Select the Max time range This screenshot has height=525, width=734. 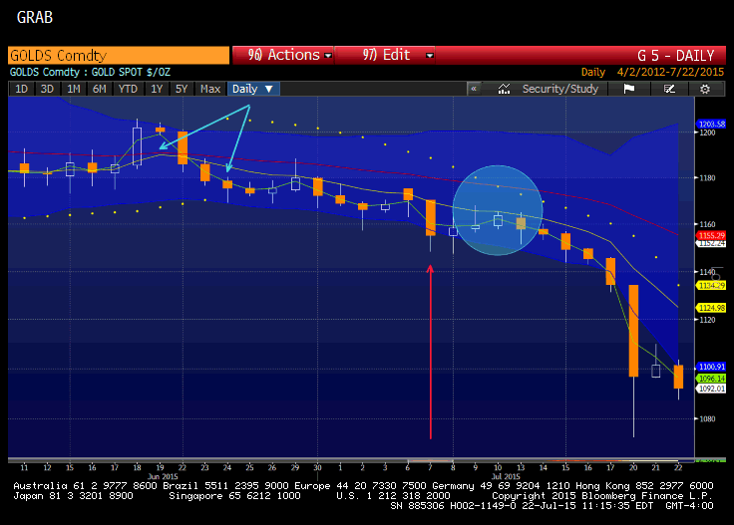pyautogui.click(x=210, y=89)
